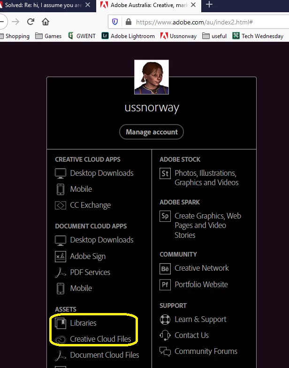
Task: Click the Adobe Spark Sp icon
Action: coord(165,216)
